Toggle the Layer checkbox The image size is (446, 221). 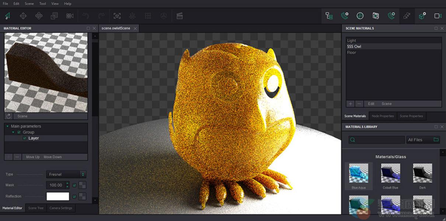25,138
